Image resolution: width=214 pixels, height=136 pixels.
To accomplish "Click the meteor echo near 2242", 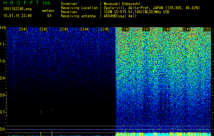I will click(x=41, y=112).
